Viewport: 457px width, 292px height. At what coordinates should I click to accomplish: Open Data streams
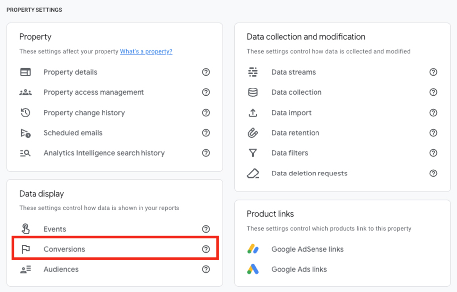click(293, 72)
